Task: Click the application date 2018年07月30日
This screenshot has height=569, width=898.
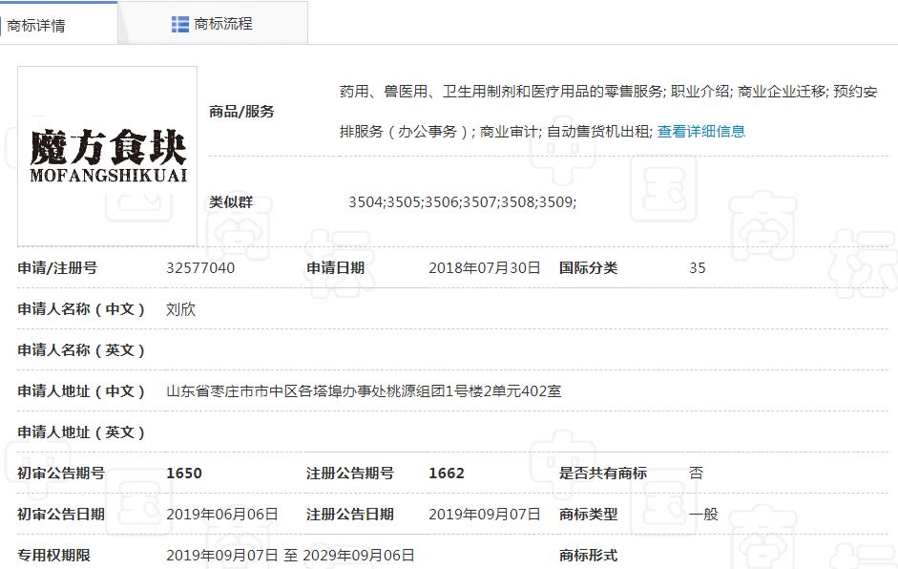Action: (485, 268)
